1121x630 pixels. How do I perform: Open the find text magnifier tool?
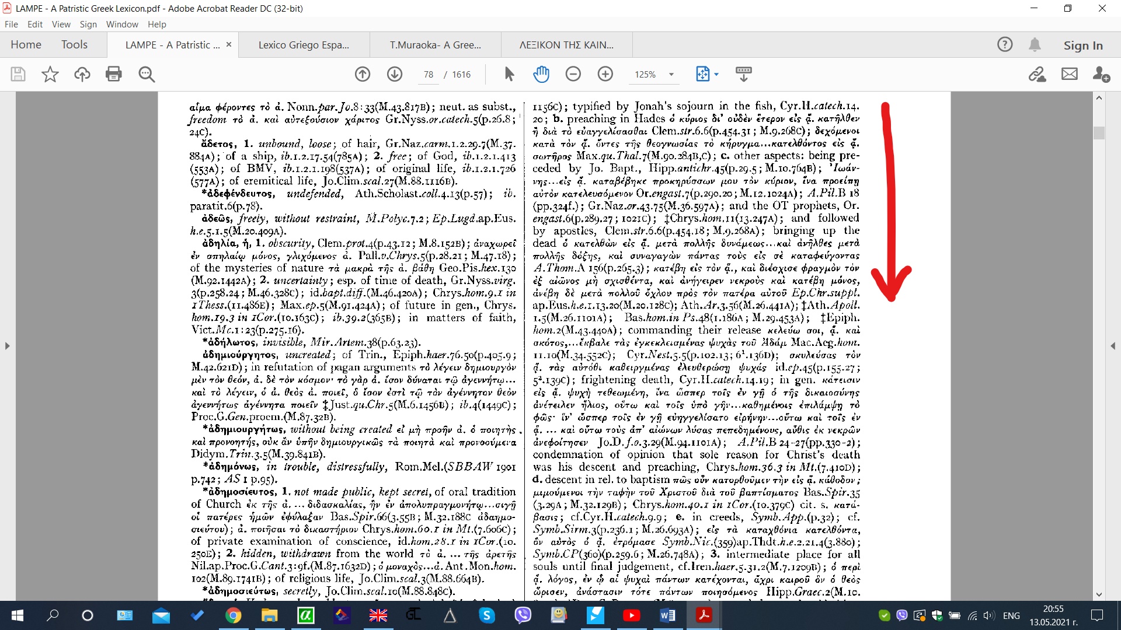tap(147, 74)
